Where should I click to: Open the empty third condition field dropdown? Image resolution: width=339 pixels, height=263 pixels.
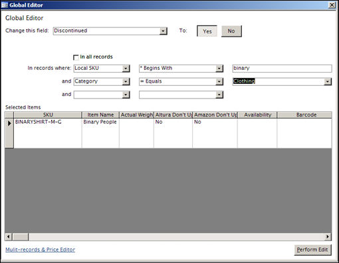[126, 95]
